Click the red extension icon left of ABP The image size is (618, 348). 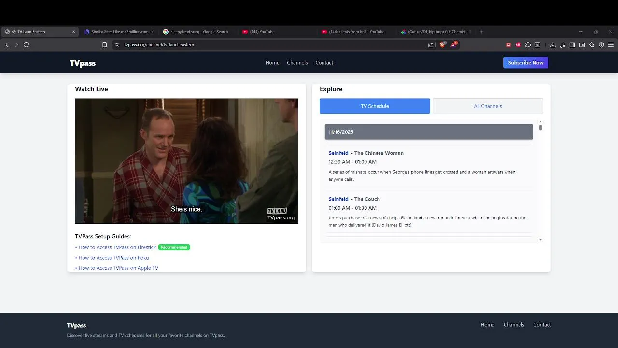tap(508, 44)
